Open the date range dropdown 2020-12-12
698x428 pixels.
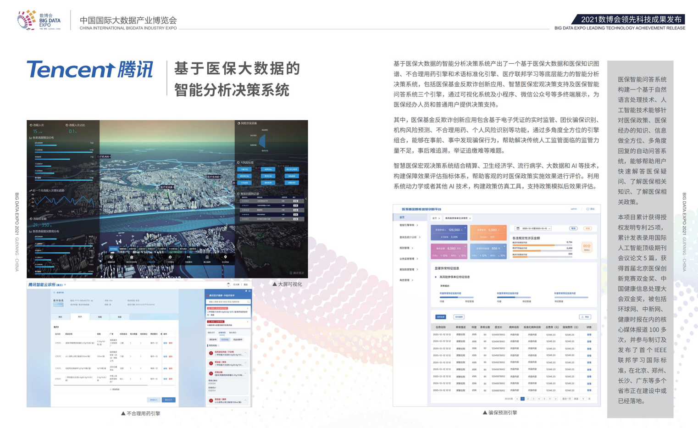click(533, 228)
